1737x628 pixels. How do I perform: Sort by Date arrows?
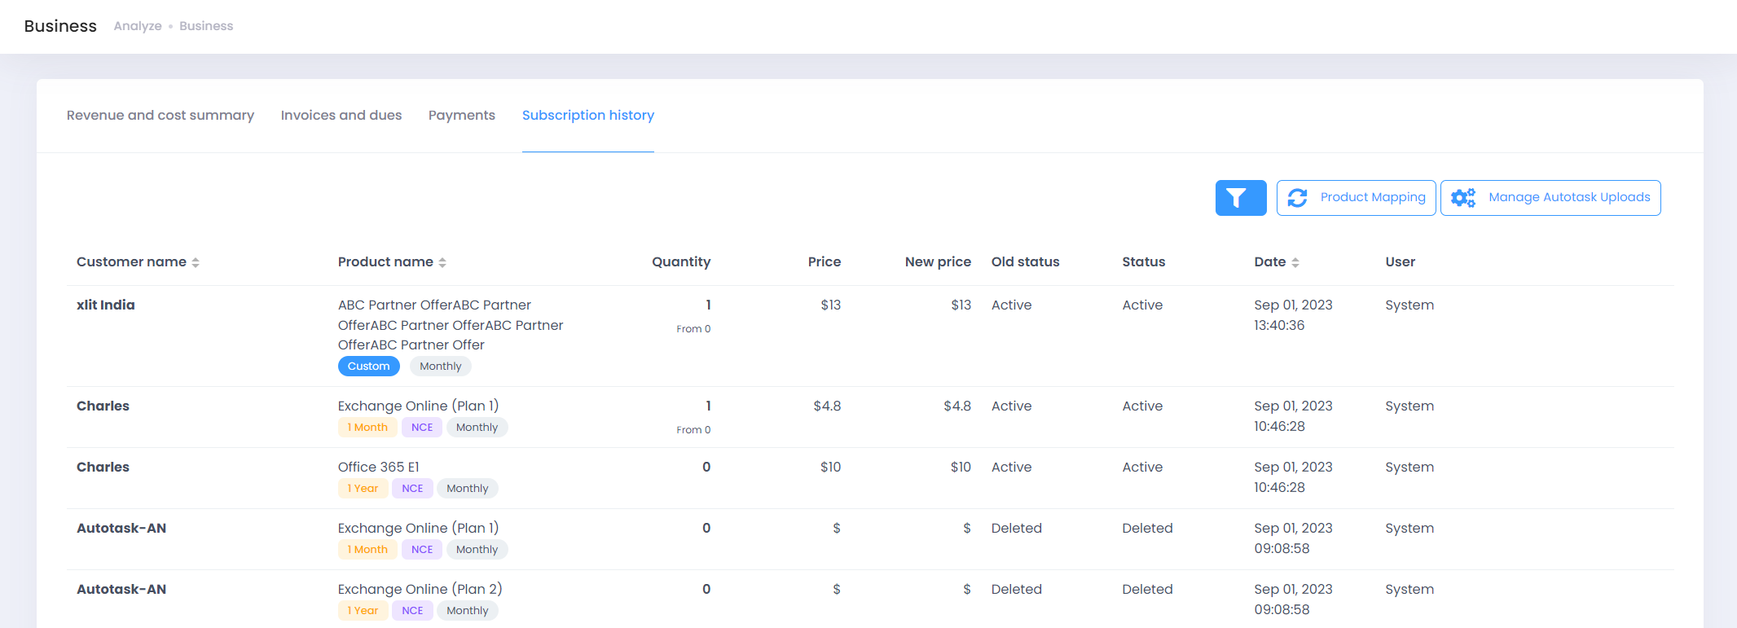tap(1295, 262)
